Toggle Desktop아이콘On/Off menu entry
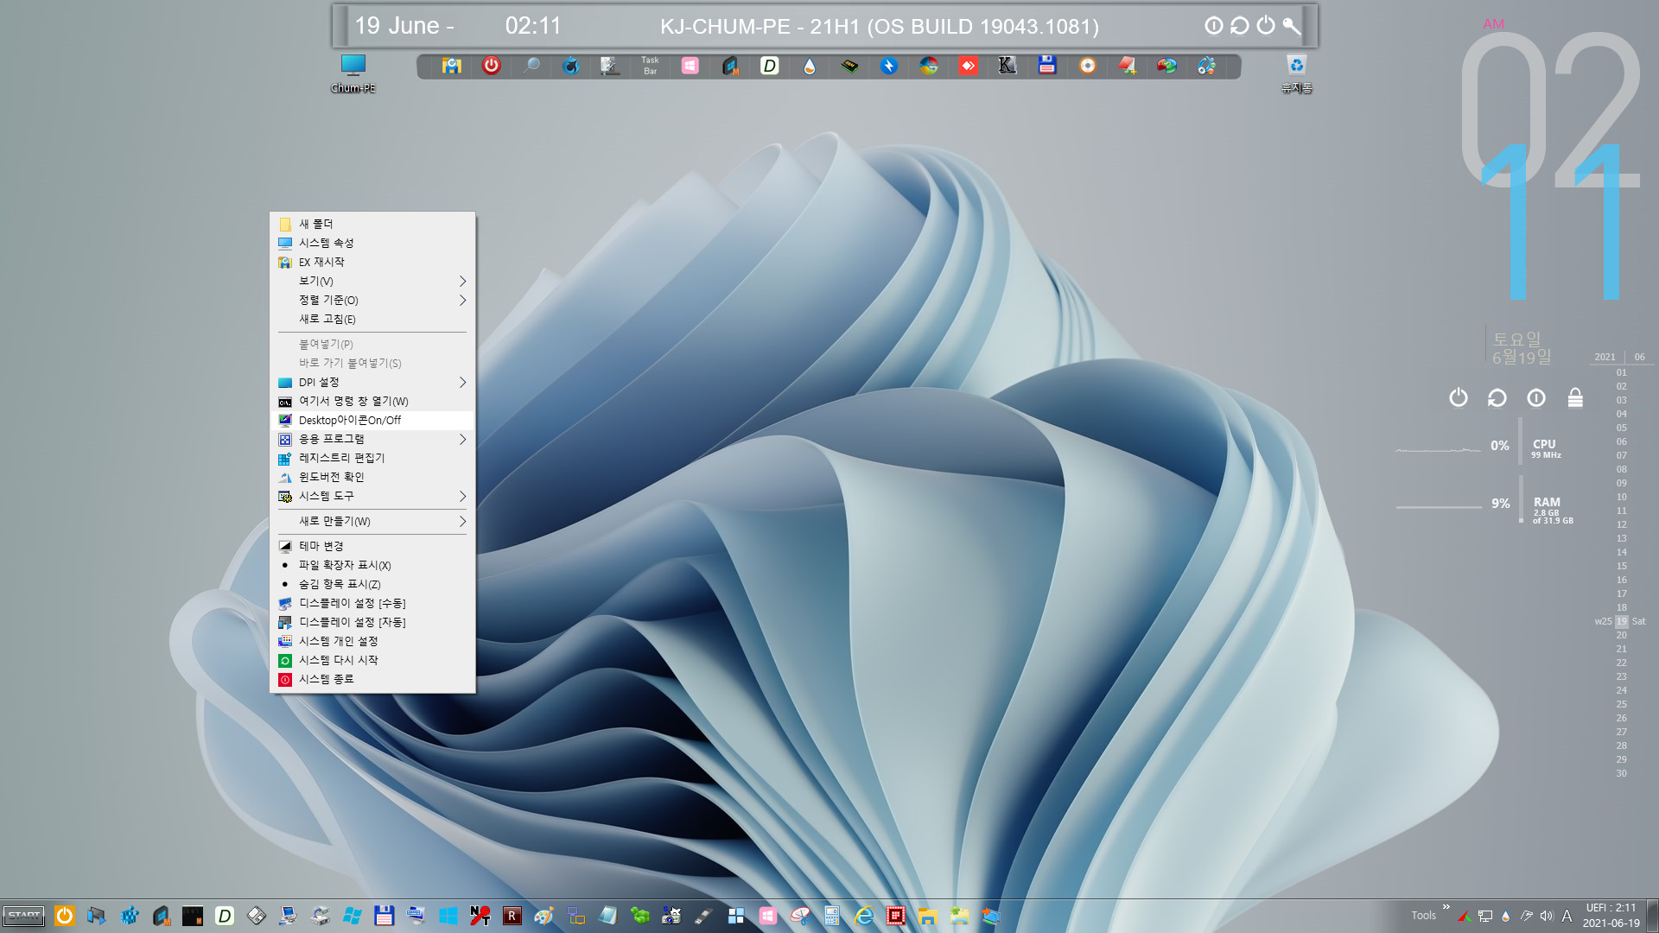This screenshot has height=933, width=1659. (372, 420)
